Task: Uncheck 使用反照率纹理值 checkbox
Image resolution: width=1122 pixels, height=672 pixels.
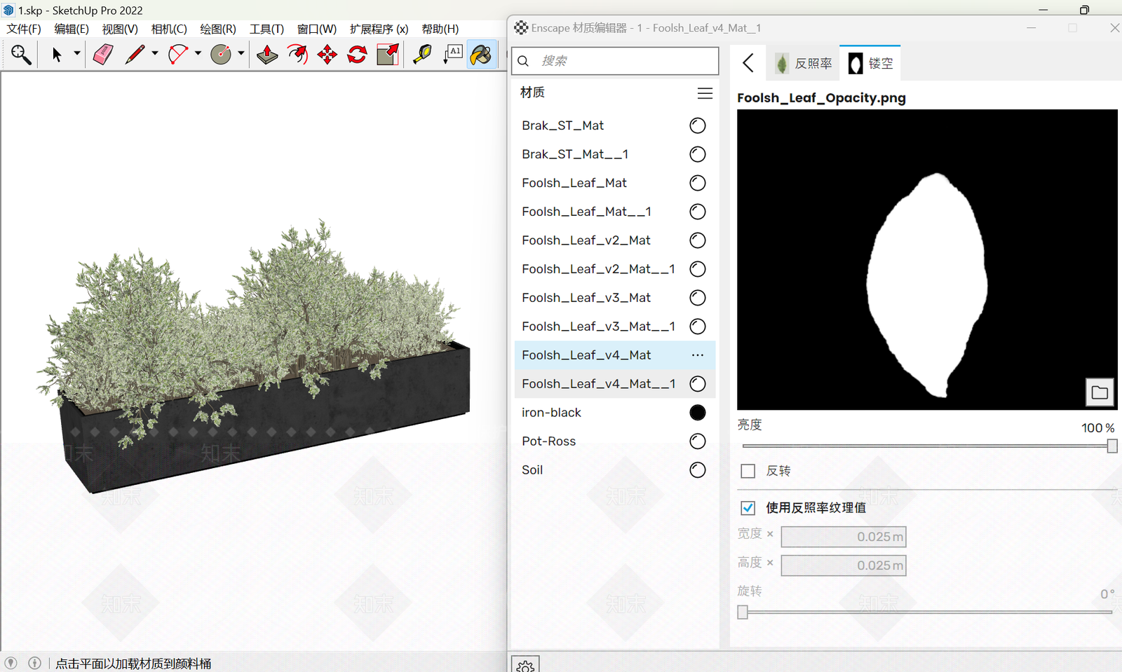Action: pos(748,508)
